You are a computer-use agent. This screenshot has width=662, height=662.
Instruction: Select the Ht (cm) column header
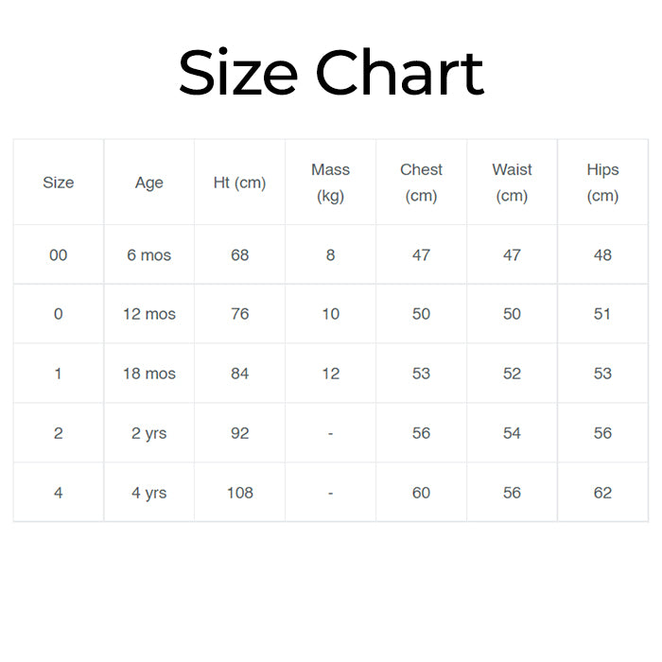[x=240, y=183]
